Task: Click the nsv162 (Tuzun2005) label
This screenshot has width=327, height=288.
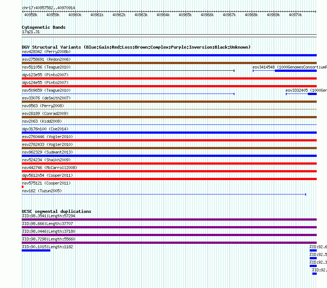Action: (x=42, y=191)
